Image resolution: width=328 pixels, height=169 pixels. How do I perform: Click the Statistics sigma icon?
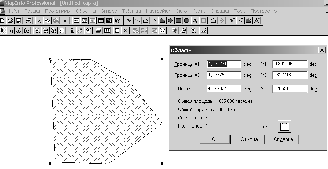[125, 31]
